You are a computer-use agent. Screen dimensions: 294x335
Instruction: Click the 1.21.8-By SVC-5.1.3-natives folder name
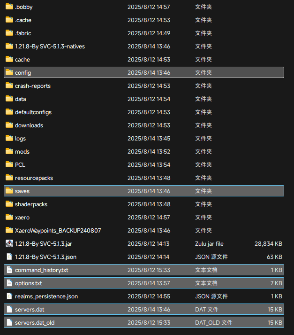50,47
